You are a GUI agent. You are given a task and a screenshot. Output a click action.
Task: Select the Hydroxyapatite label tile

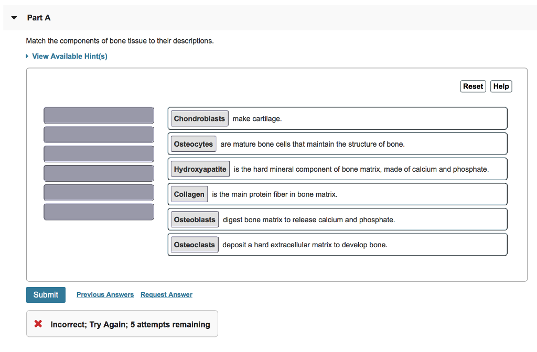click(199, 169)
